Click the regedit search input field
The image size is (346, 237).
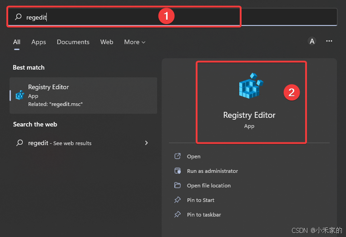(x=172, y=17)
